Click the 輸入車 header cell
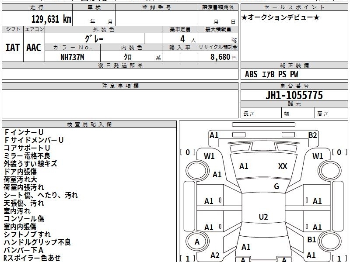This screenshot has height=262, width=350. tap(180, 48)
